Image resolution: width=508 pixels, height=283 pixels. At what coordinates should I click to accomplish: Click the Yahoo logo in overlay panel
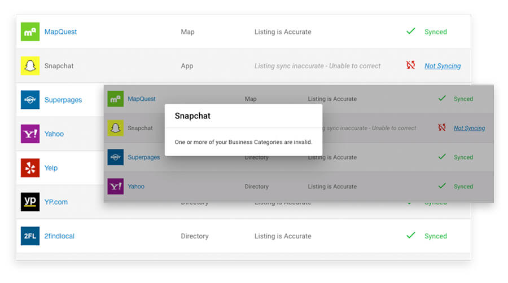(116, 187)
